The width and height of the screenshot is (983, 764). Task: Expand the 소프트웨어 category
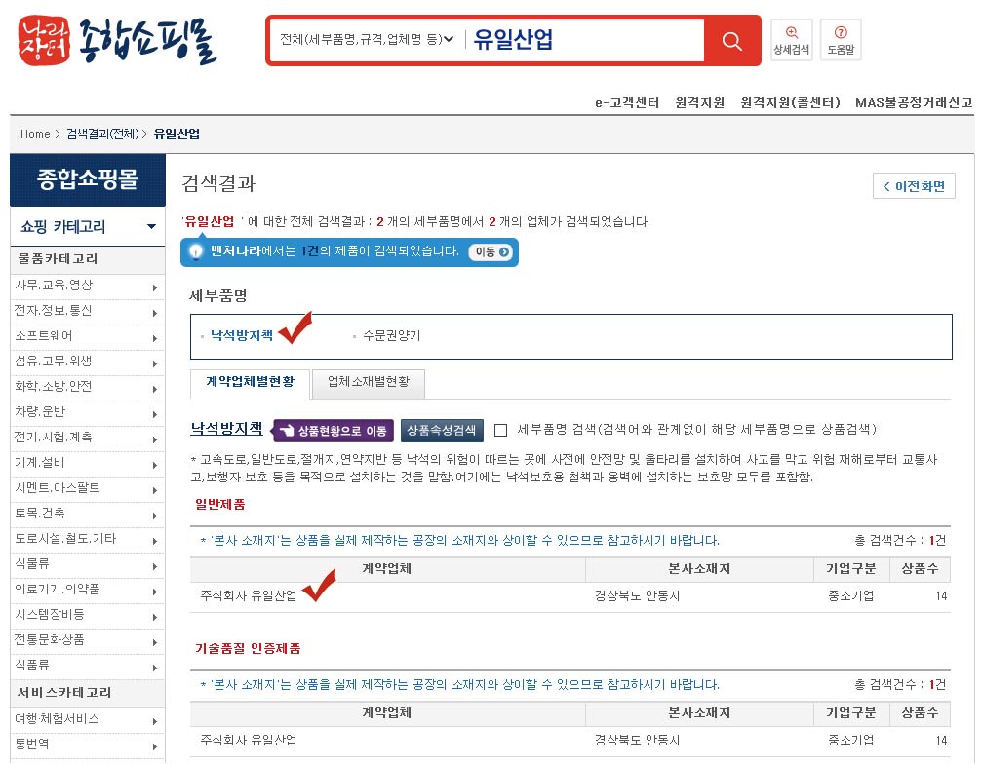[88, 337]
